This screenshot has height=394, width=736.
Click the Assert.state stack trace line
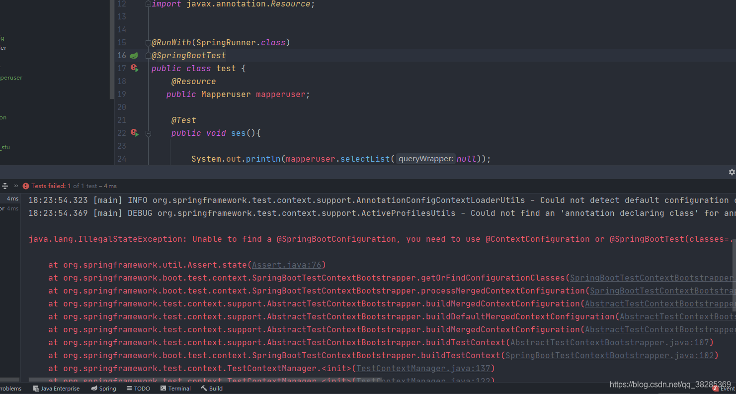coord(187,265)
